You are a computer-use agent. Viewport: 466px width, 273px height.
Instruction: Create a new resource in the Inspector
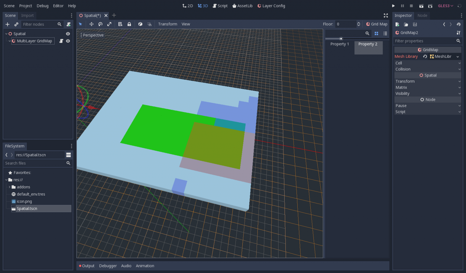[x=397, y=24]
